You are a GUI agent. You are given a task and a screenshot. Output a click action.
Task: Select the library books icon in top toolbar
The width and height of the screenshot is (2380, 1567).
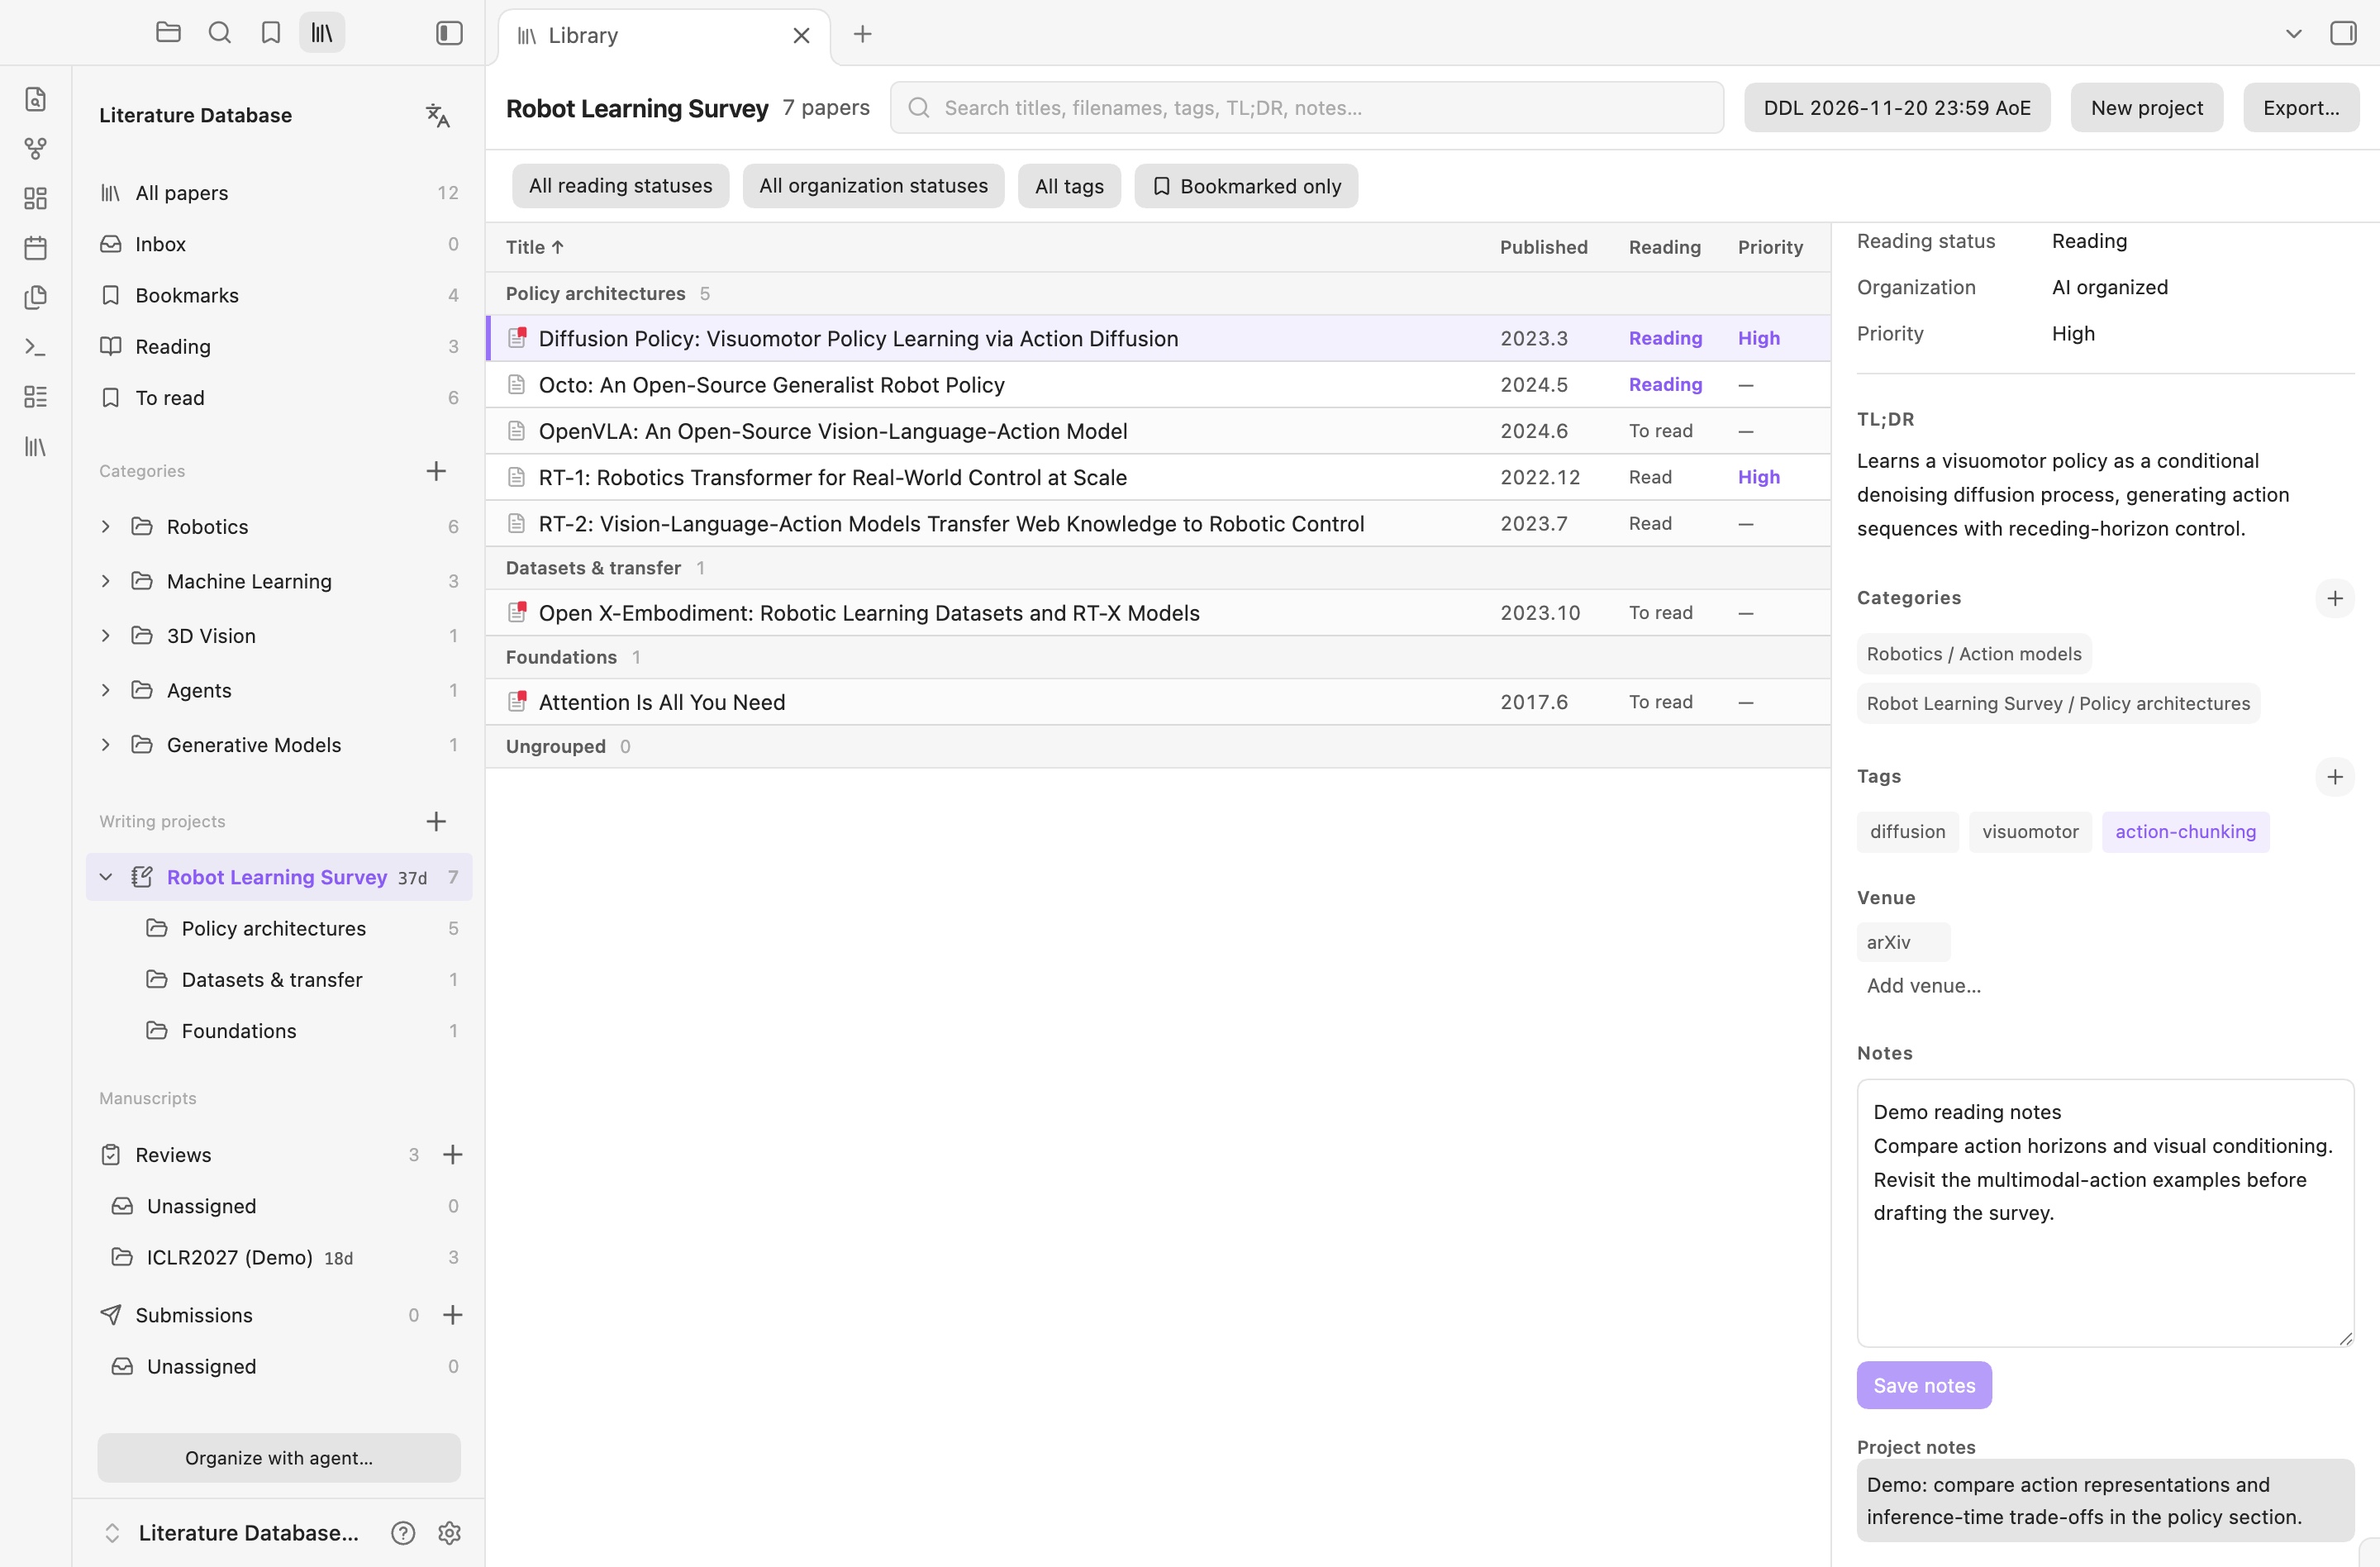[322, 33]
